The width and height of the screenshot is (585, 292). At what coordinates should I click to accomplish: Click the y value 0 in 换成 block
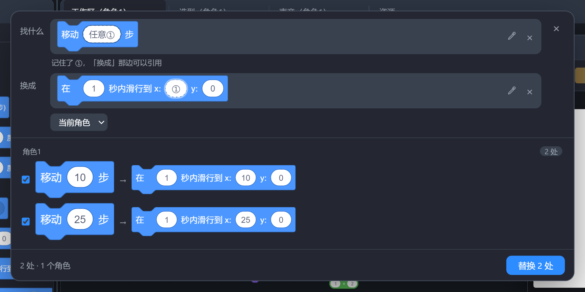[213, 89]
